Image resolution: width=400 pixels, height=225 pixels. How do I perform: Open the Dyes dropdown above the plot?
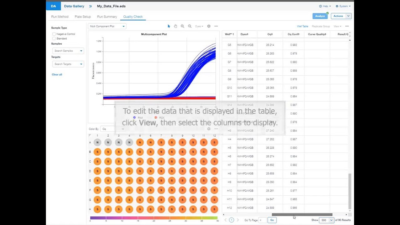pyautogui.click(x=199, y=26)
